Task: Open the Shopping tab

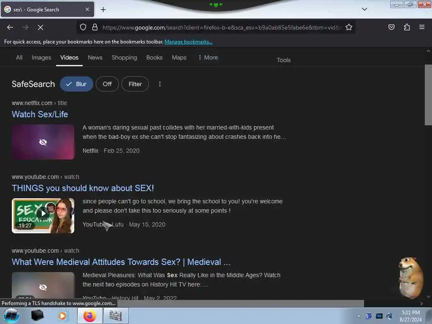Action: (124, 57)
